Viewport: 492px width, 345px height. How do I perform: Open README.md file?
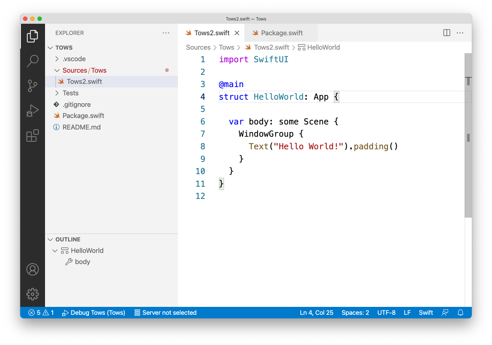(x=111, y=127)
